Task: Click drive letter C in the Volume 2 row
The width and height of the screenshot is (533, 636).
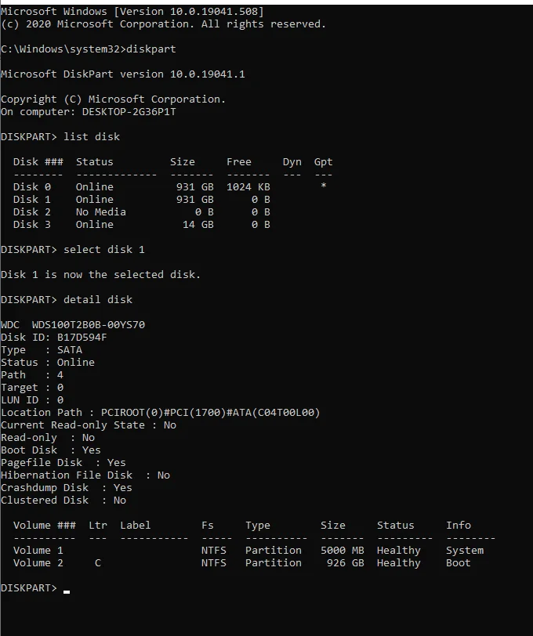Action: [97, 563]
